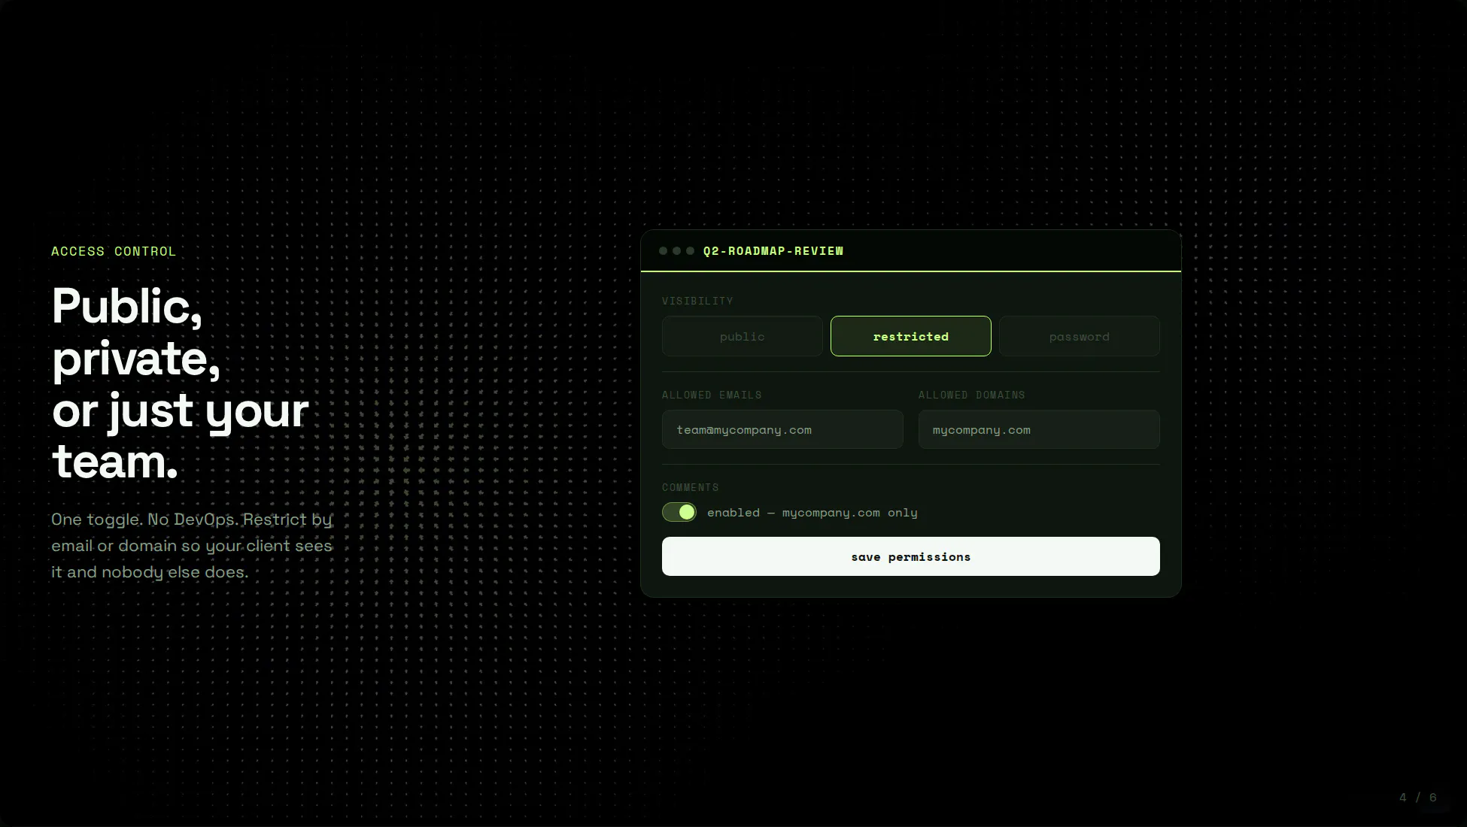This screenshot has width=1467, height=827.
Task: Click the 4 / 6 slide counter
Action: tap(1418, 798)
